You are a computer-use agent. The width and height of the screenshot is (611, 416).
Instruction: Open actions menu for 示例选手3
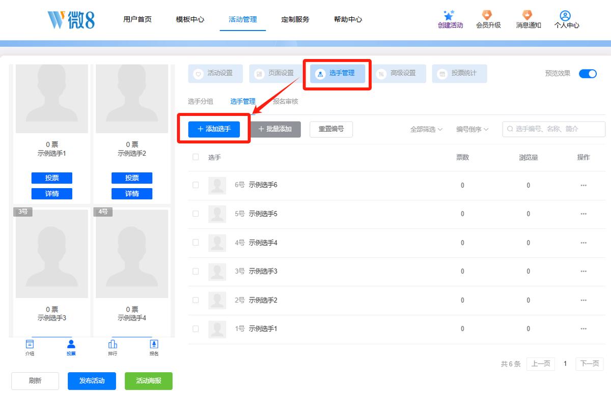click(584, 272)
